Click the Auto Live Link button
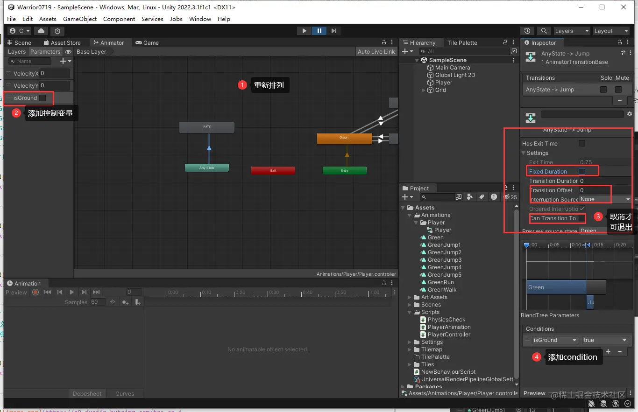The image size is (638, 412). coord(376,52)
